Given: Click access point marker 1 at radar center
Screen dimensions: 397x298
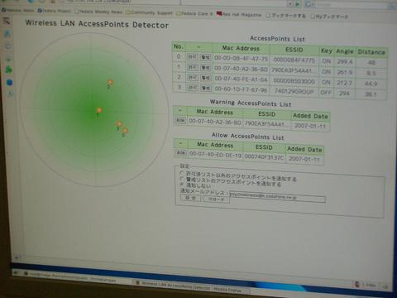Looking at the screenshot, I should (x=99, y=110).
